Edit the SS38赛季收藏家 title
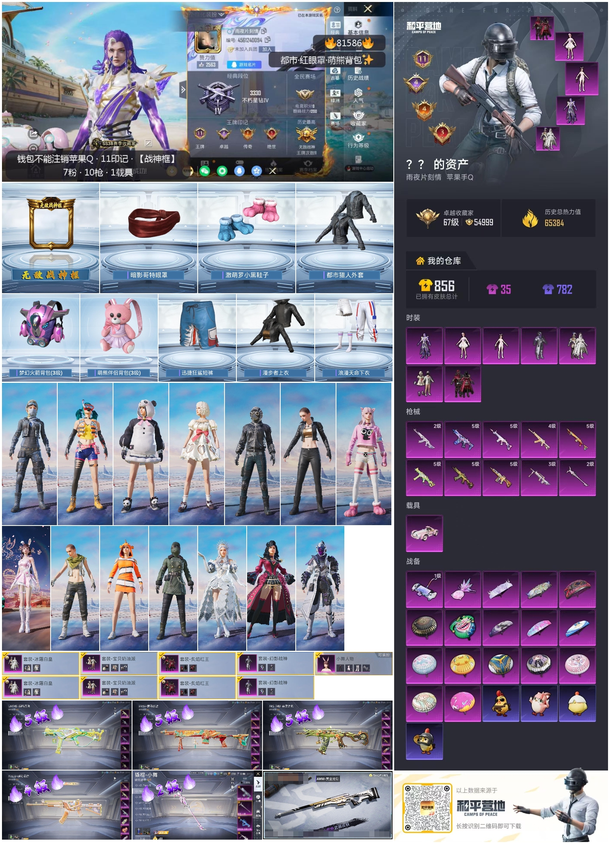 click(148, 143)
